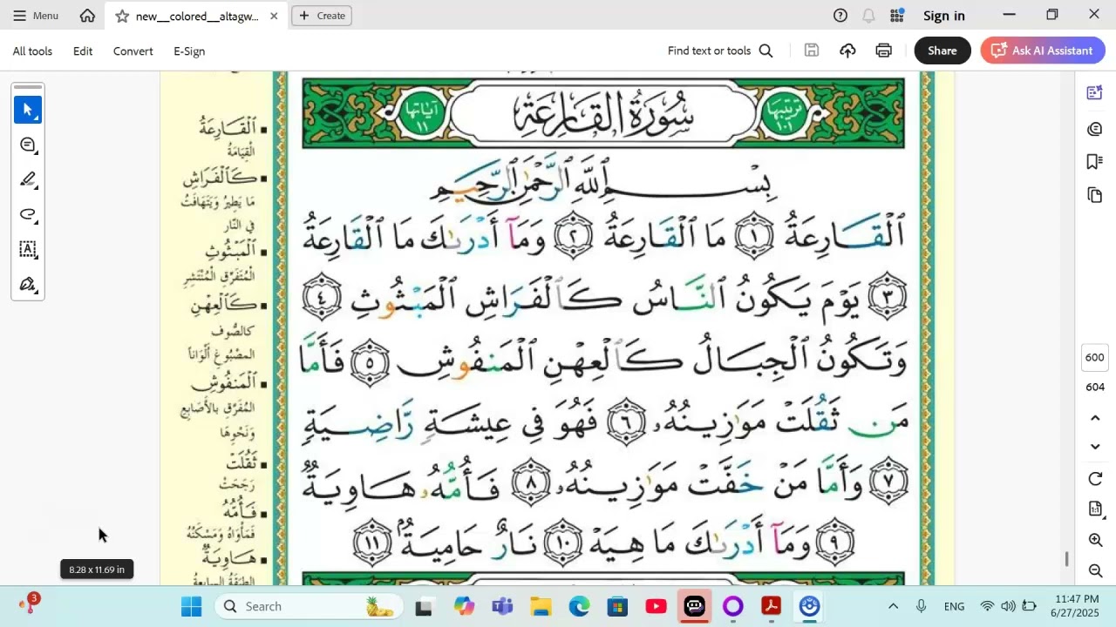Open the Convert menu
Screen dimensions: 1116x627
tap(133, 51)
